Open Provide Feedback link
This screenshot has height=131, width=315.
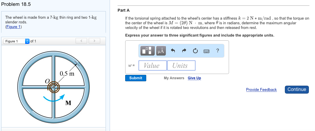pos(261,89)
